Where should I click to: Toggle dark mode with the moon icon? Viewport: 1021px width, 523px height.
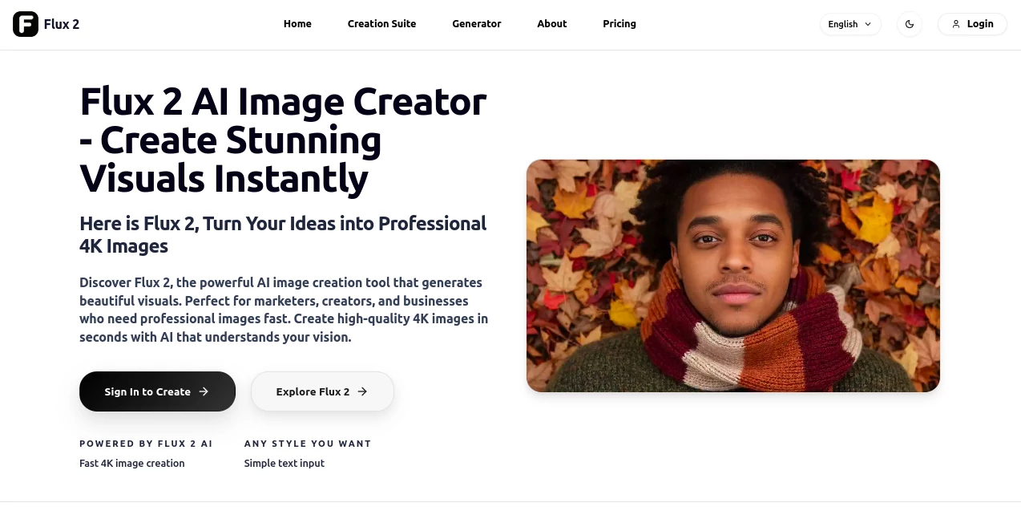tap(910, 24)
